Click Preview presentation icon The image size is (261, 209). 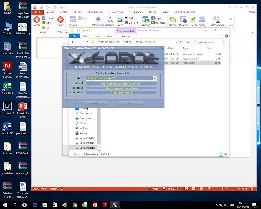(x=183, y=21)
